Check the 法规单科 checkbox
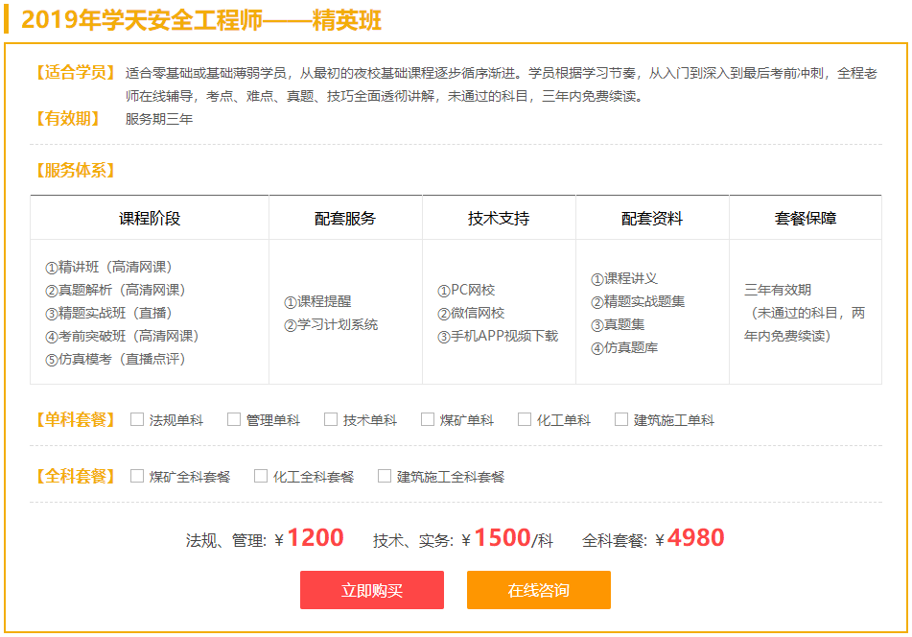Viewport: 912px width, 637px height. 137,419
